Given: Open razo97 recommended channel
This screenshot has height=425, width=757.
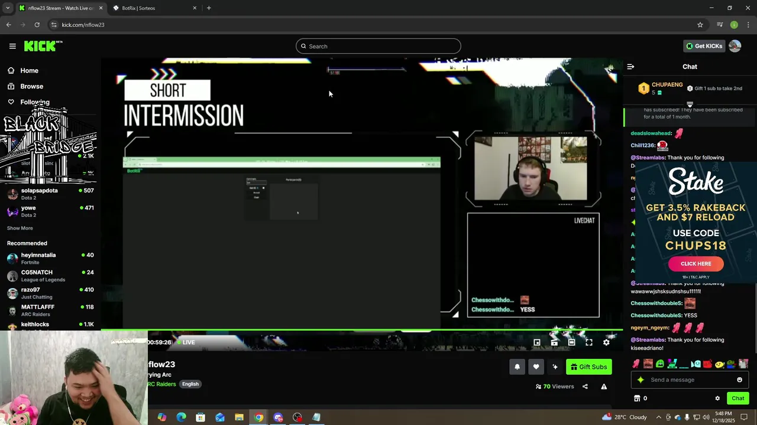Looking at the screenshot, I should (x=50, y=293).
